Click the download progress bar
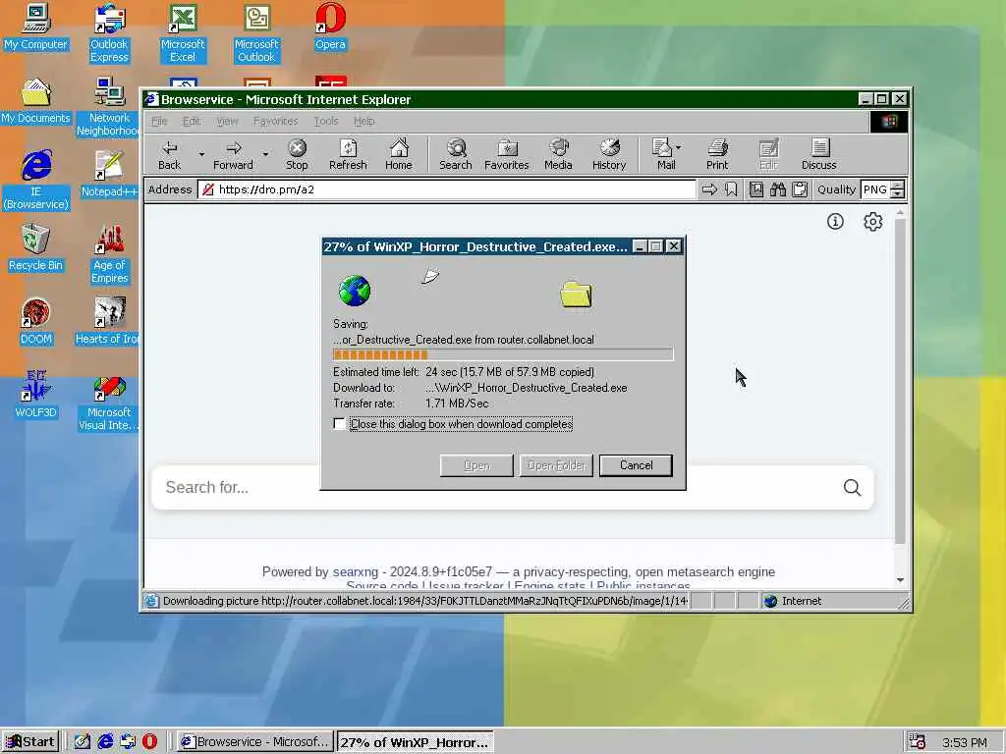 click(503, 354)
